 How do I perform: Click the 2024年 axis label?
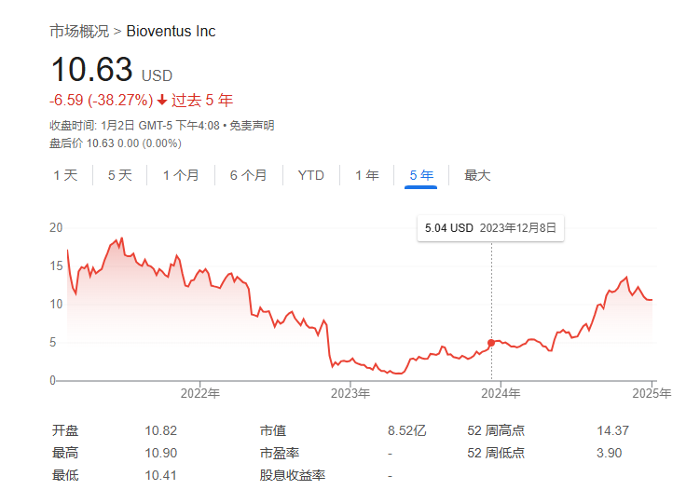click(x=501, y=393)
